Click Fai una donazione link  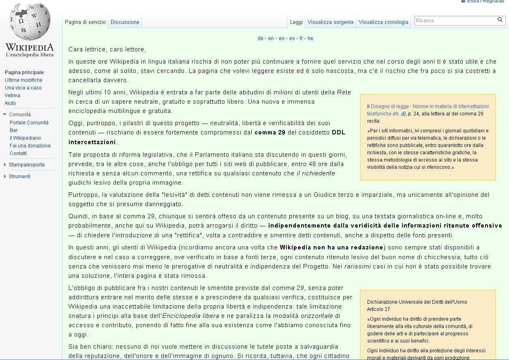click(x=30, y=146)
